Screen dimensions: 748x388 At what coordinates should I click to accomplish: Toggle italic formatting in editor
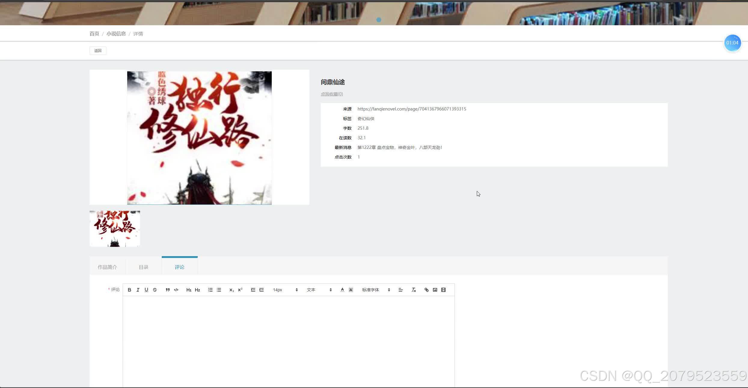(x=138, y=290)
